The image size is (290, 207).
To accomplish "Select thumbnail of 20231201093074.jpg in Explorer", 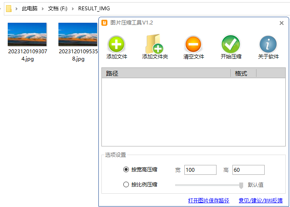I will 27,34.
